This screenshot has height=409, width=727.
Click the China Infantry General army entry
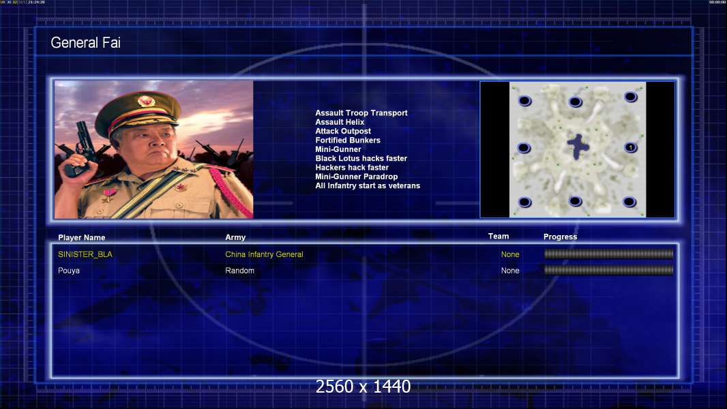tap(265, 254)
